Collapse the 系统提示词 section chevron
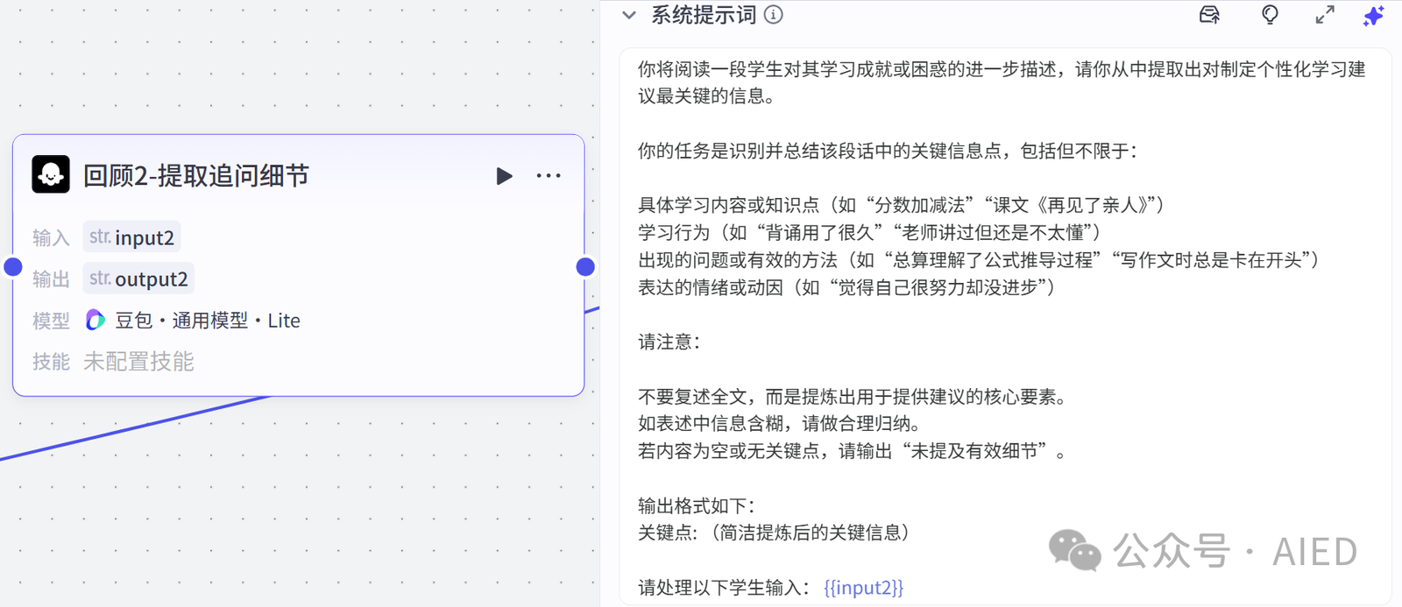 tap(628, 15)
